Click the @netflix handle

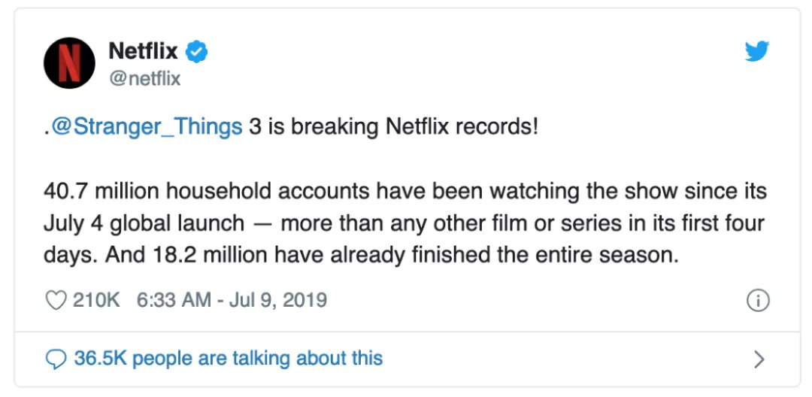pyautogui.click(x=144, y=77)
